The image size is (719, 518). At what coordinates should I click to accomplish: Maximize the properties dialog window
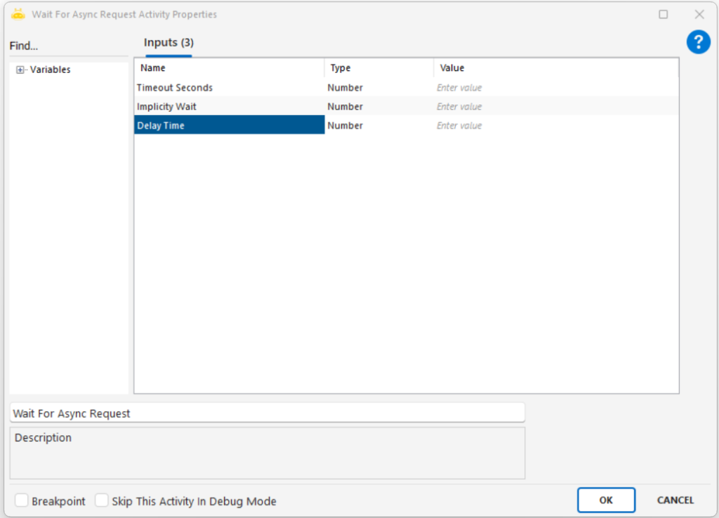[663, 14]
